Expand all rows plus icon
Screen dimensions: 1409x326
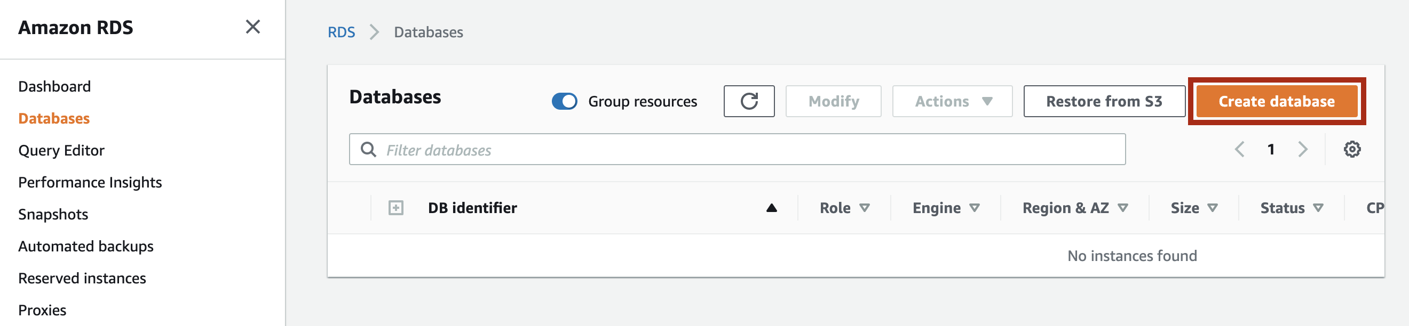395,208
